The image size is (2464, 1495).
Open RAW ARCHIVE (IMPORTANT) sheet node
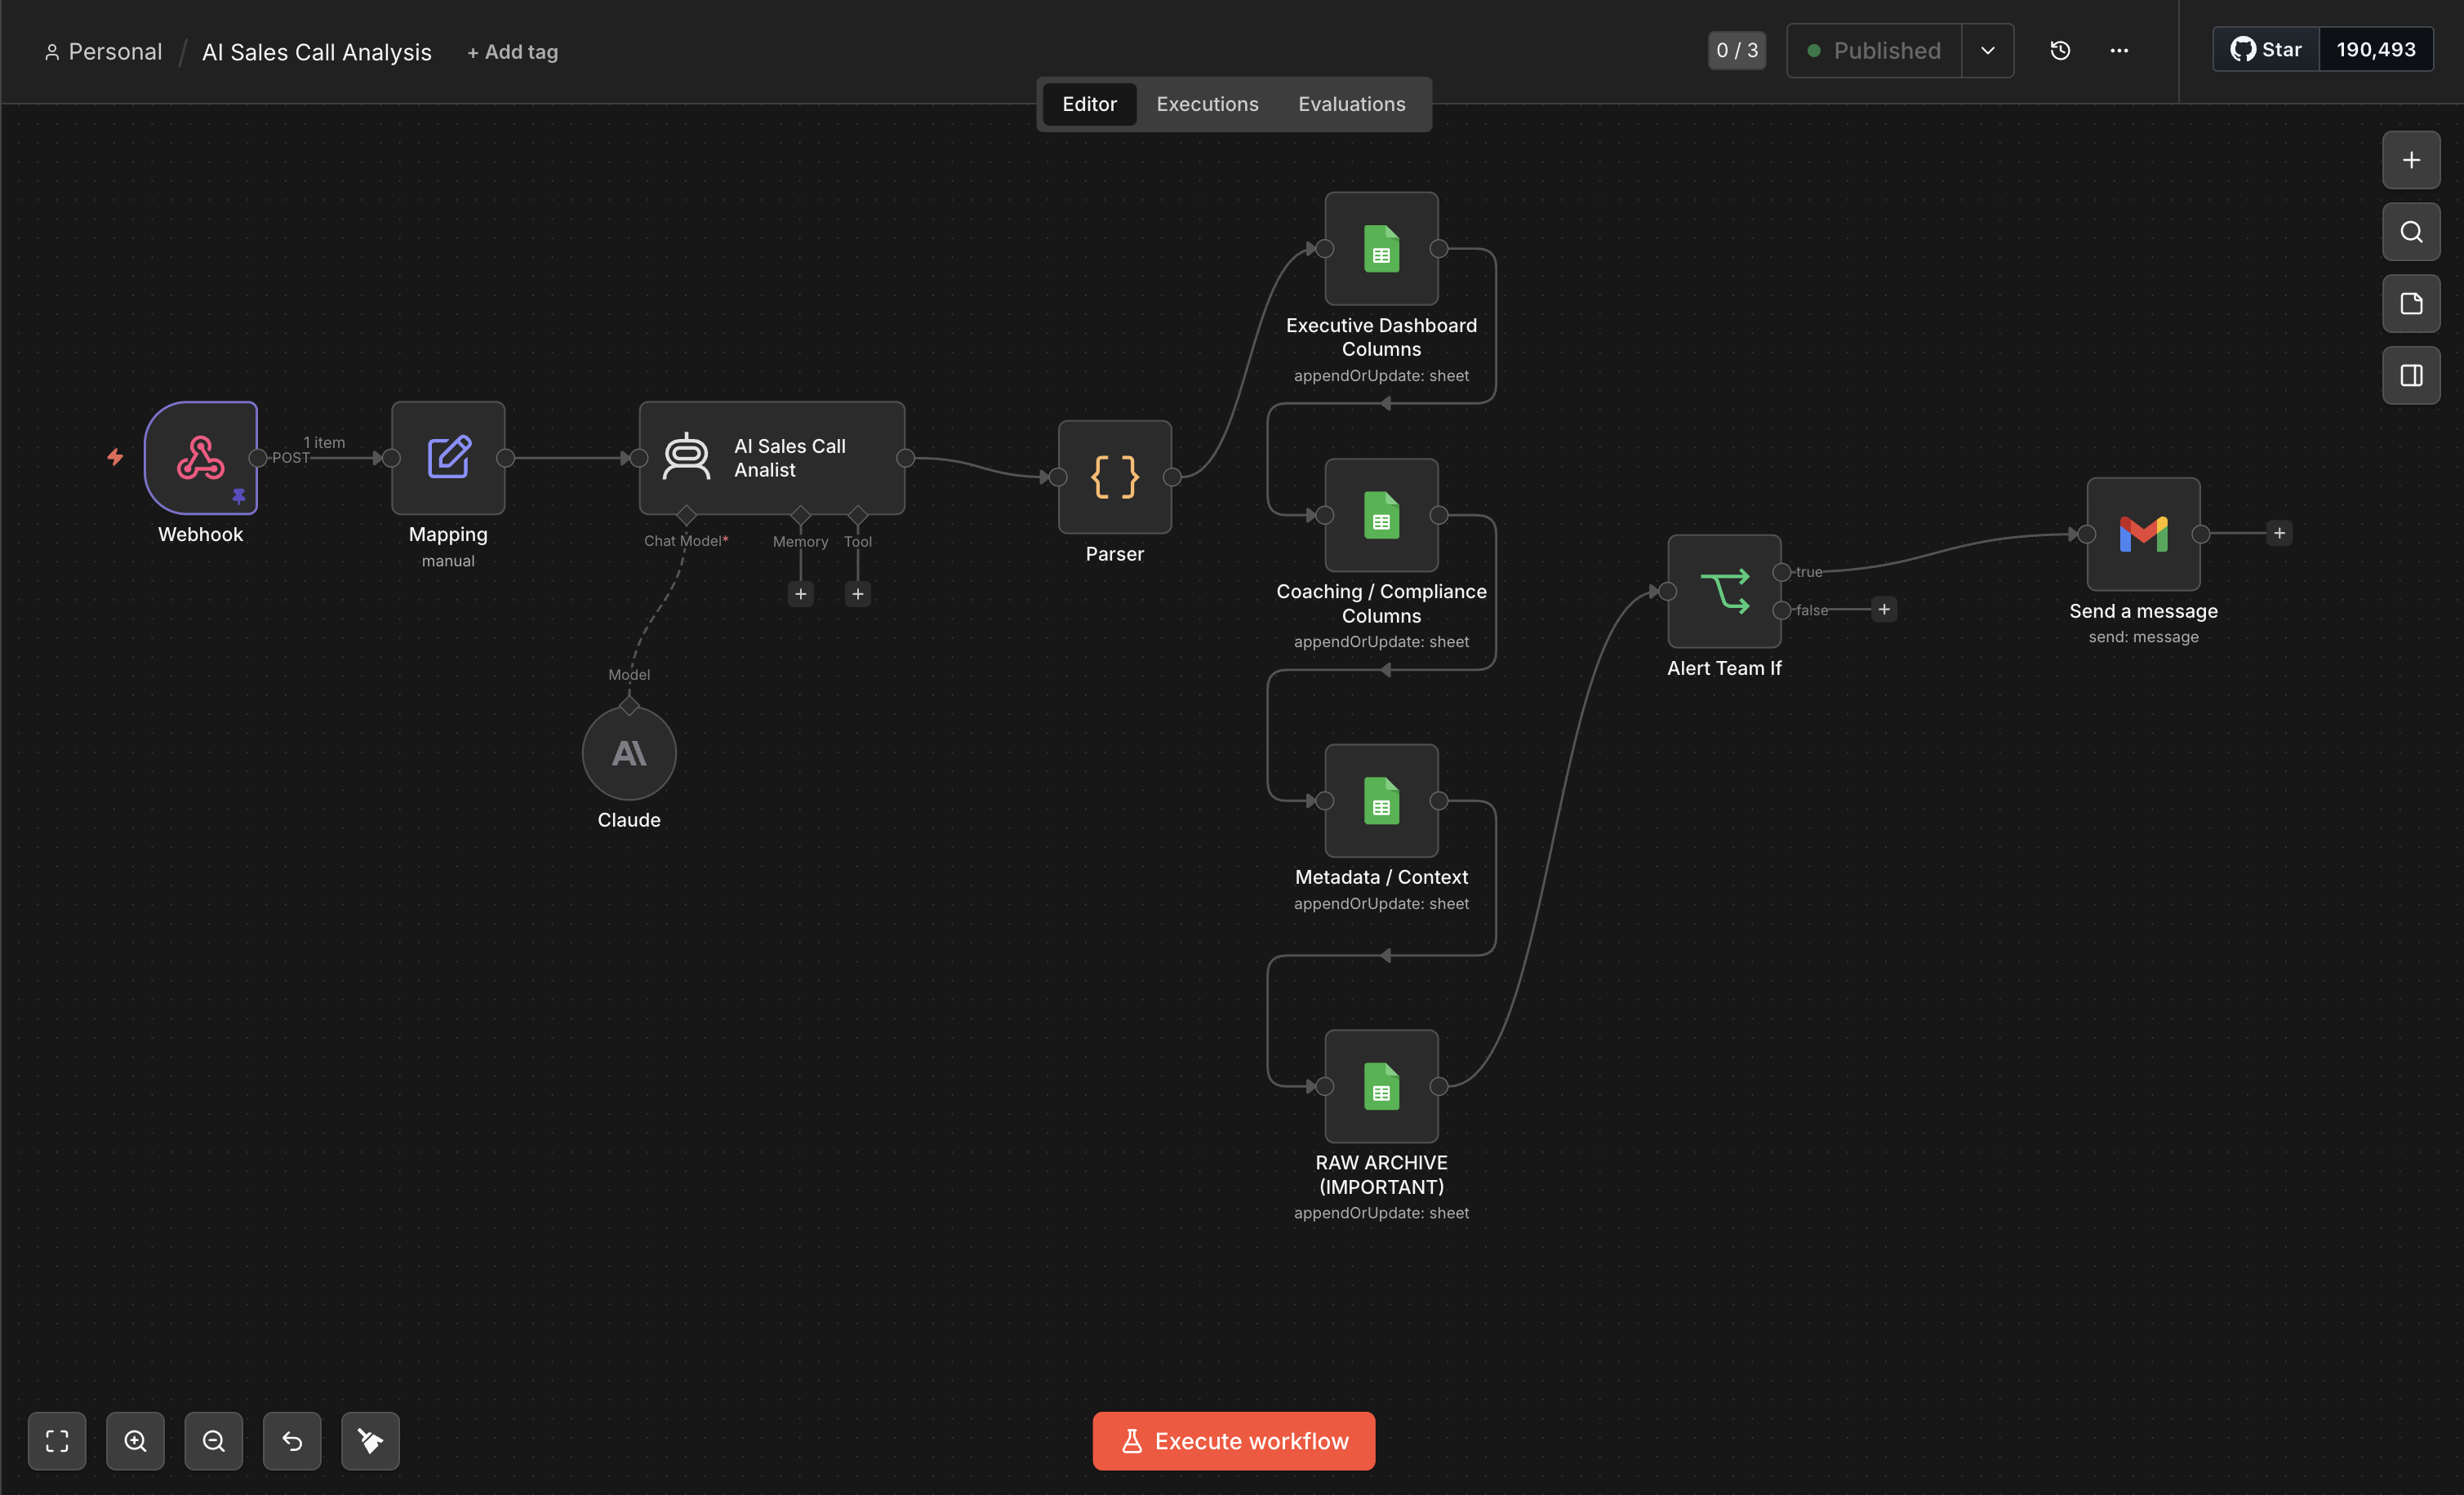1382,1086
